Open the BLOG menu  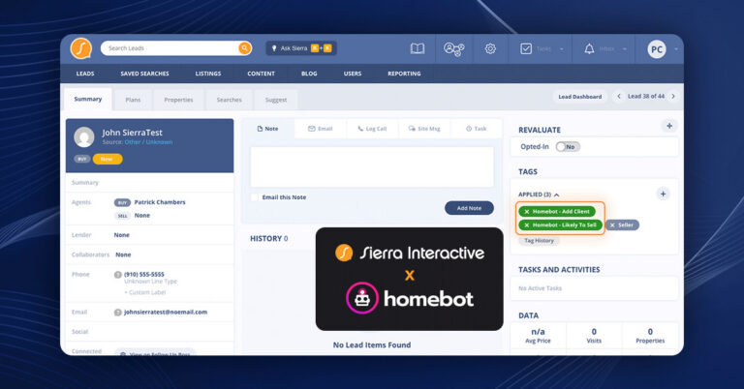pyautogui.click(x=309, y=74)
